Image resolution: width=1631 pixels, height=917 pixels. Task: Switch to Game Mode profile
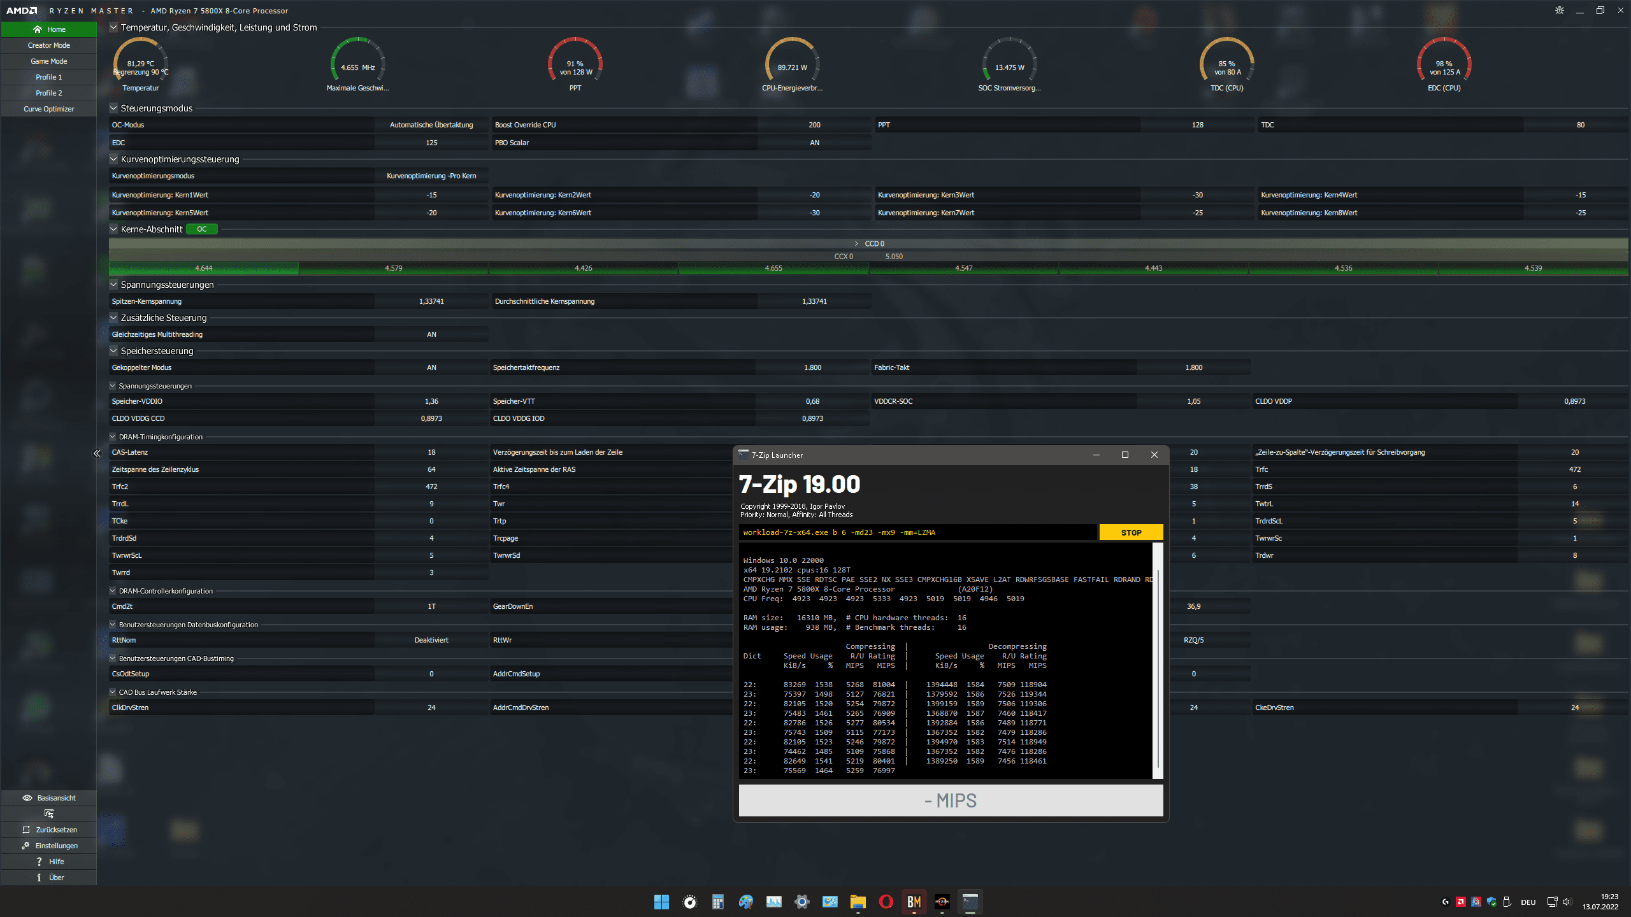click(x=49, y=61)
